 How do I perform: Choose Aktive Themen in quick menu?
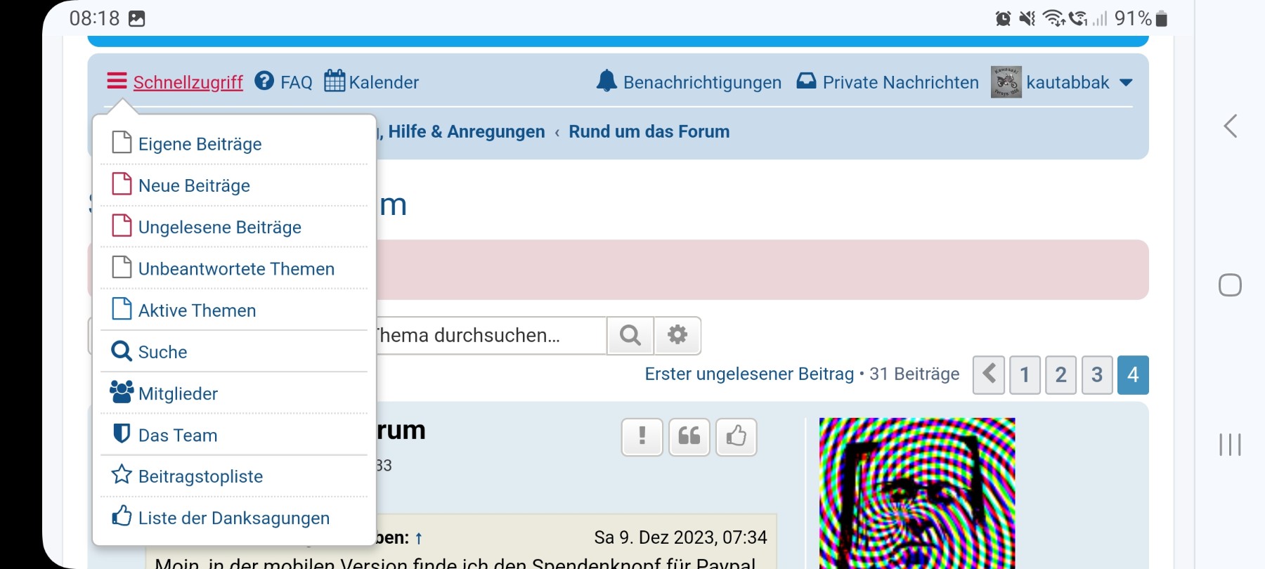[x=197, y=310]
